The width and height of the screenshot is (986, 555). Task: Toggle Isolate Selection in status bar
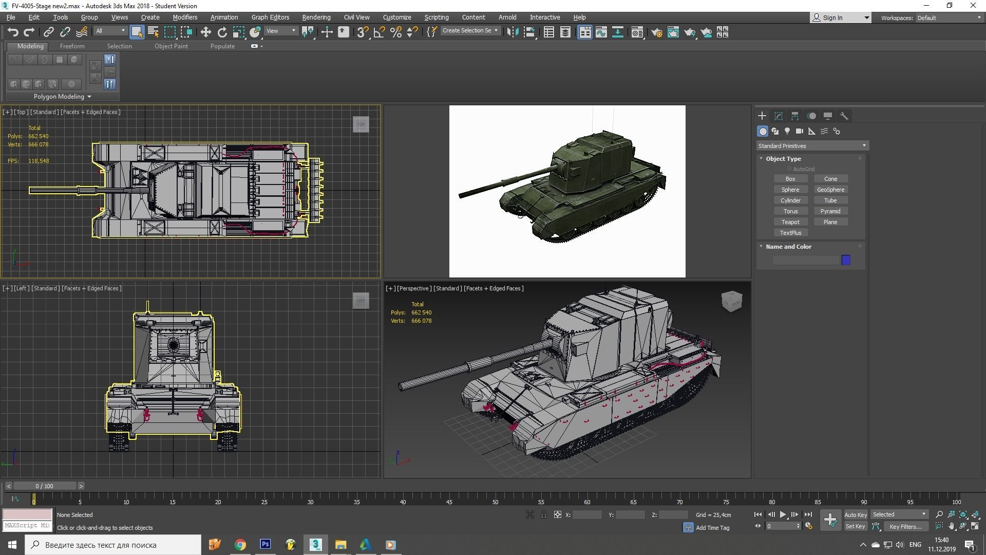[530, 514]
